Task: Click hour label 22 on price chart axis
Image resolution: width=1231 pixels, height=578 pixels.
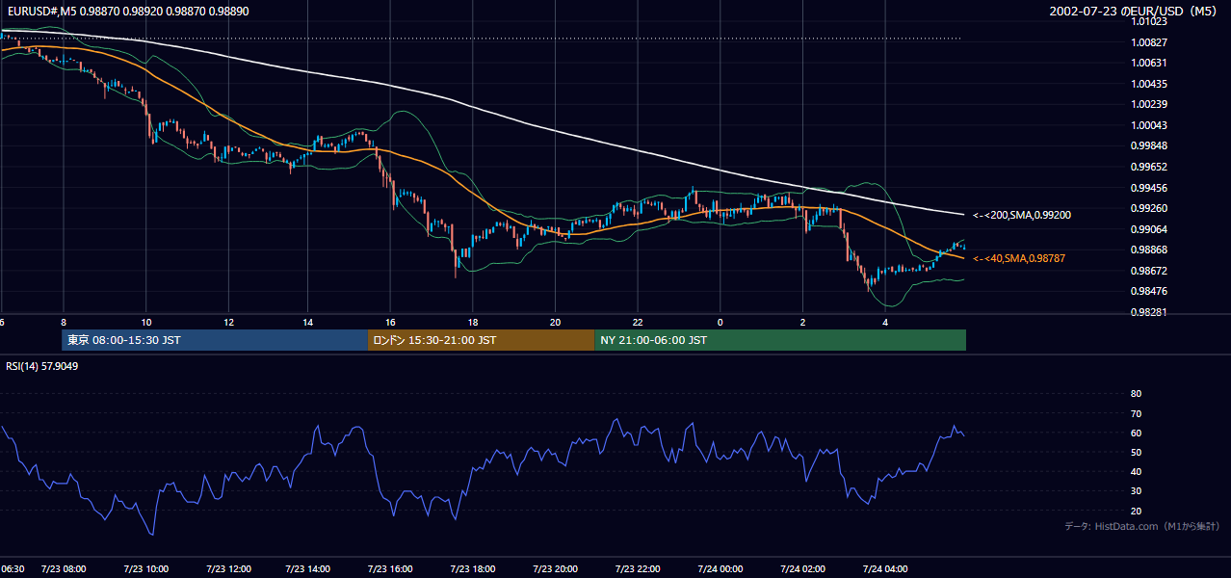Action: tap(638, 322)
